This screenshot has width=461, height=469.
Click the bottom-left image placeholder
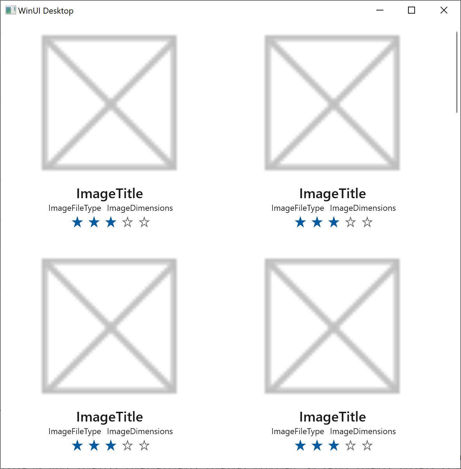point(109,326)
